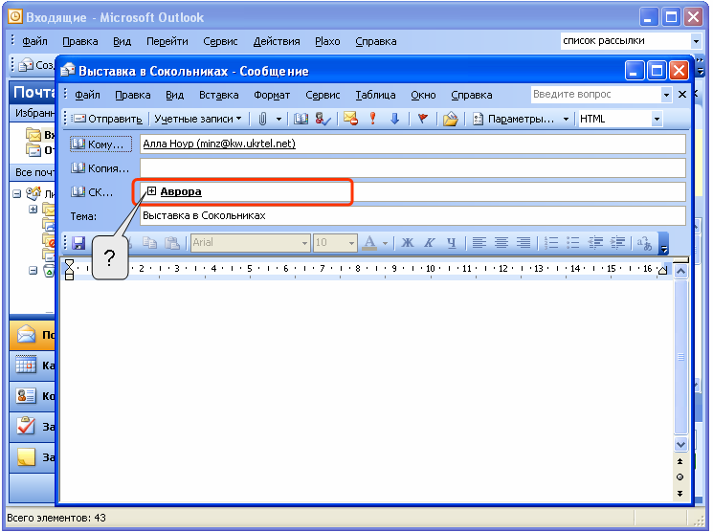
Task: Open the Таблица menu
Action: 375,95
